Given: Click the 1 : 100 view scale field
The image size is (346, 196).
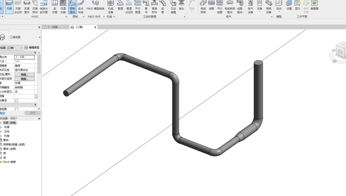Looking at the screenshot, I should coord(24,57).
